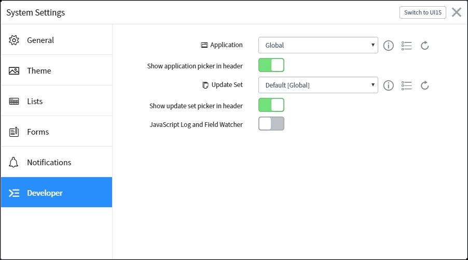
Task: Click the Developer console icon
Action: coord(14,193)
